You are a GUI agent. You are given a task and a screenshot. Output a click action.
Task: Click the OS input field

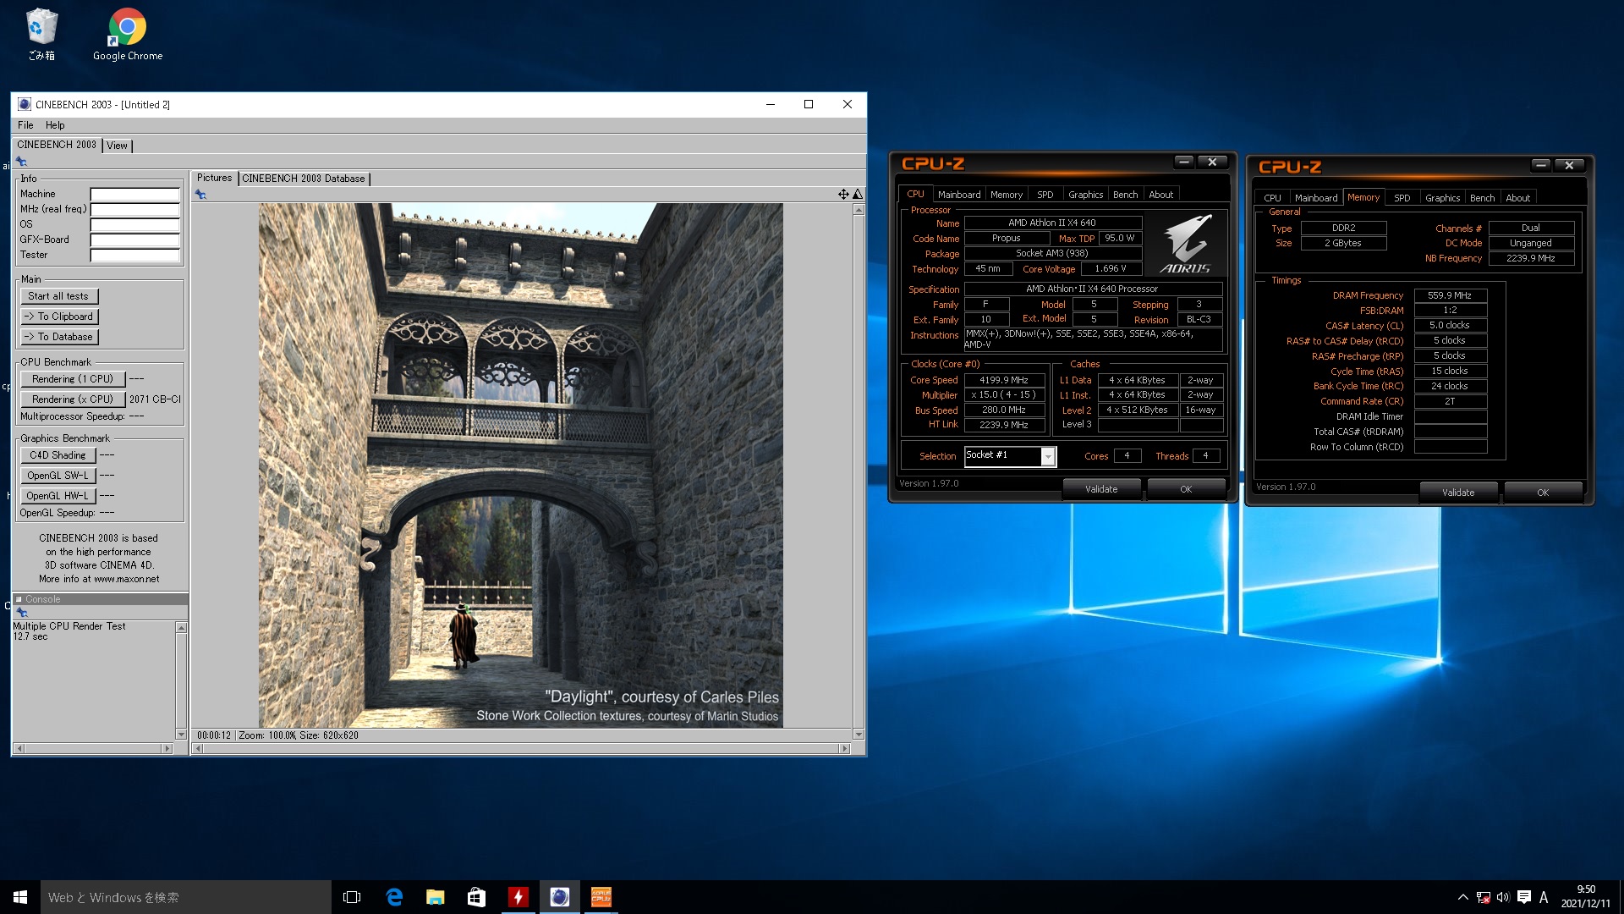tap(135, 224)
